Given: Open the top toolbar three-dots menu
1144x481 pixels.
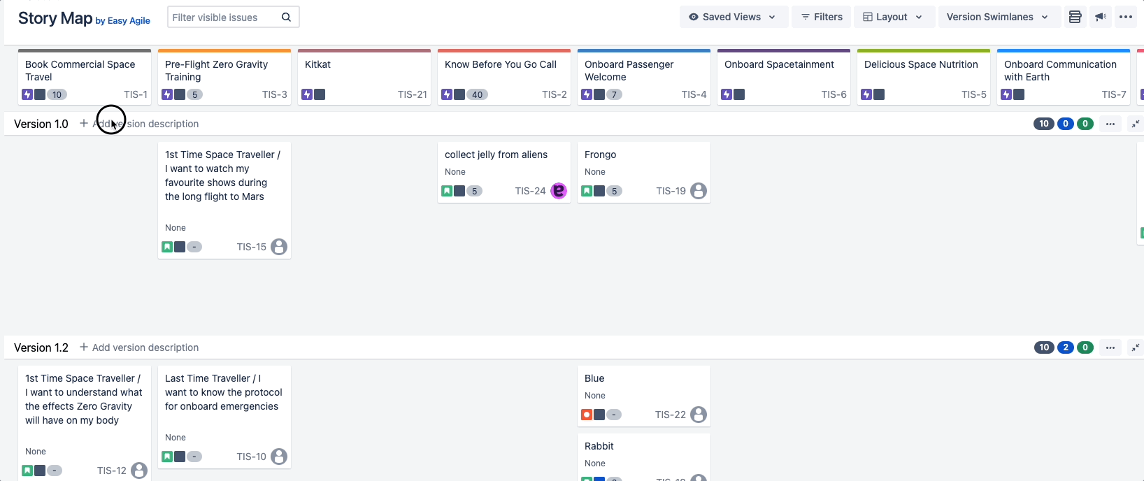Looking at the screenshot, I should coord(1126,17).
